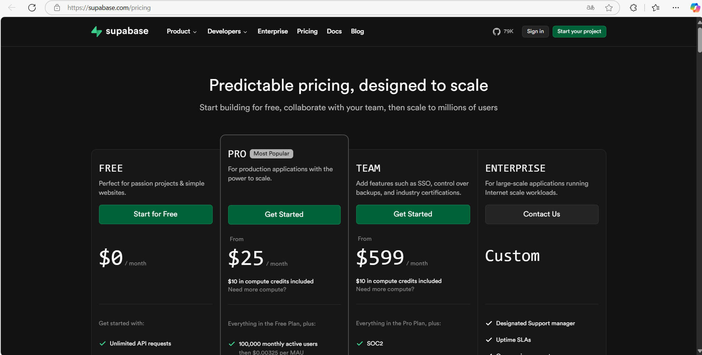The height and width of the screenshot is (355, 702).
Task: Open the Enterprise nav item
Action: tap(273, 32)
